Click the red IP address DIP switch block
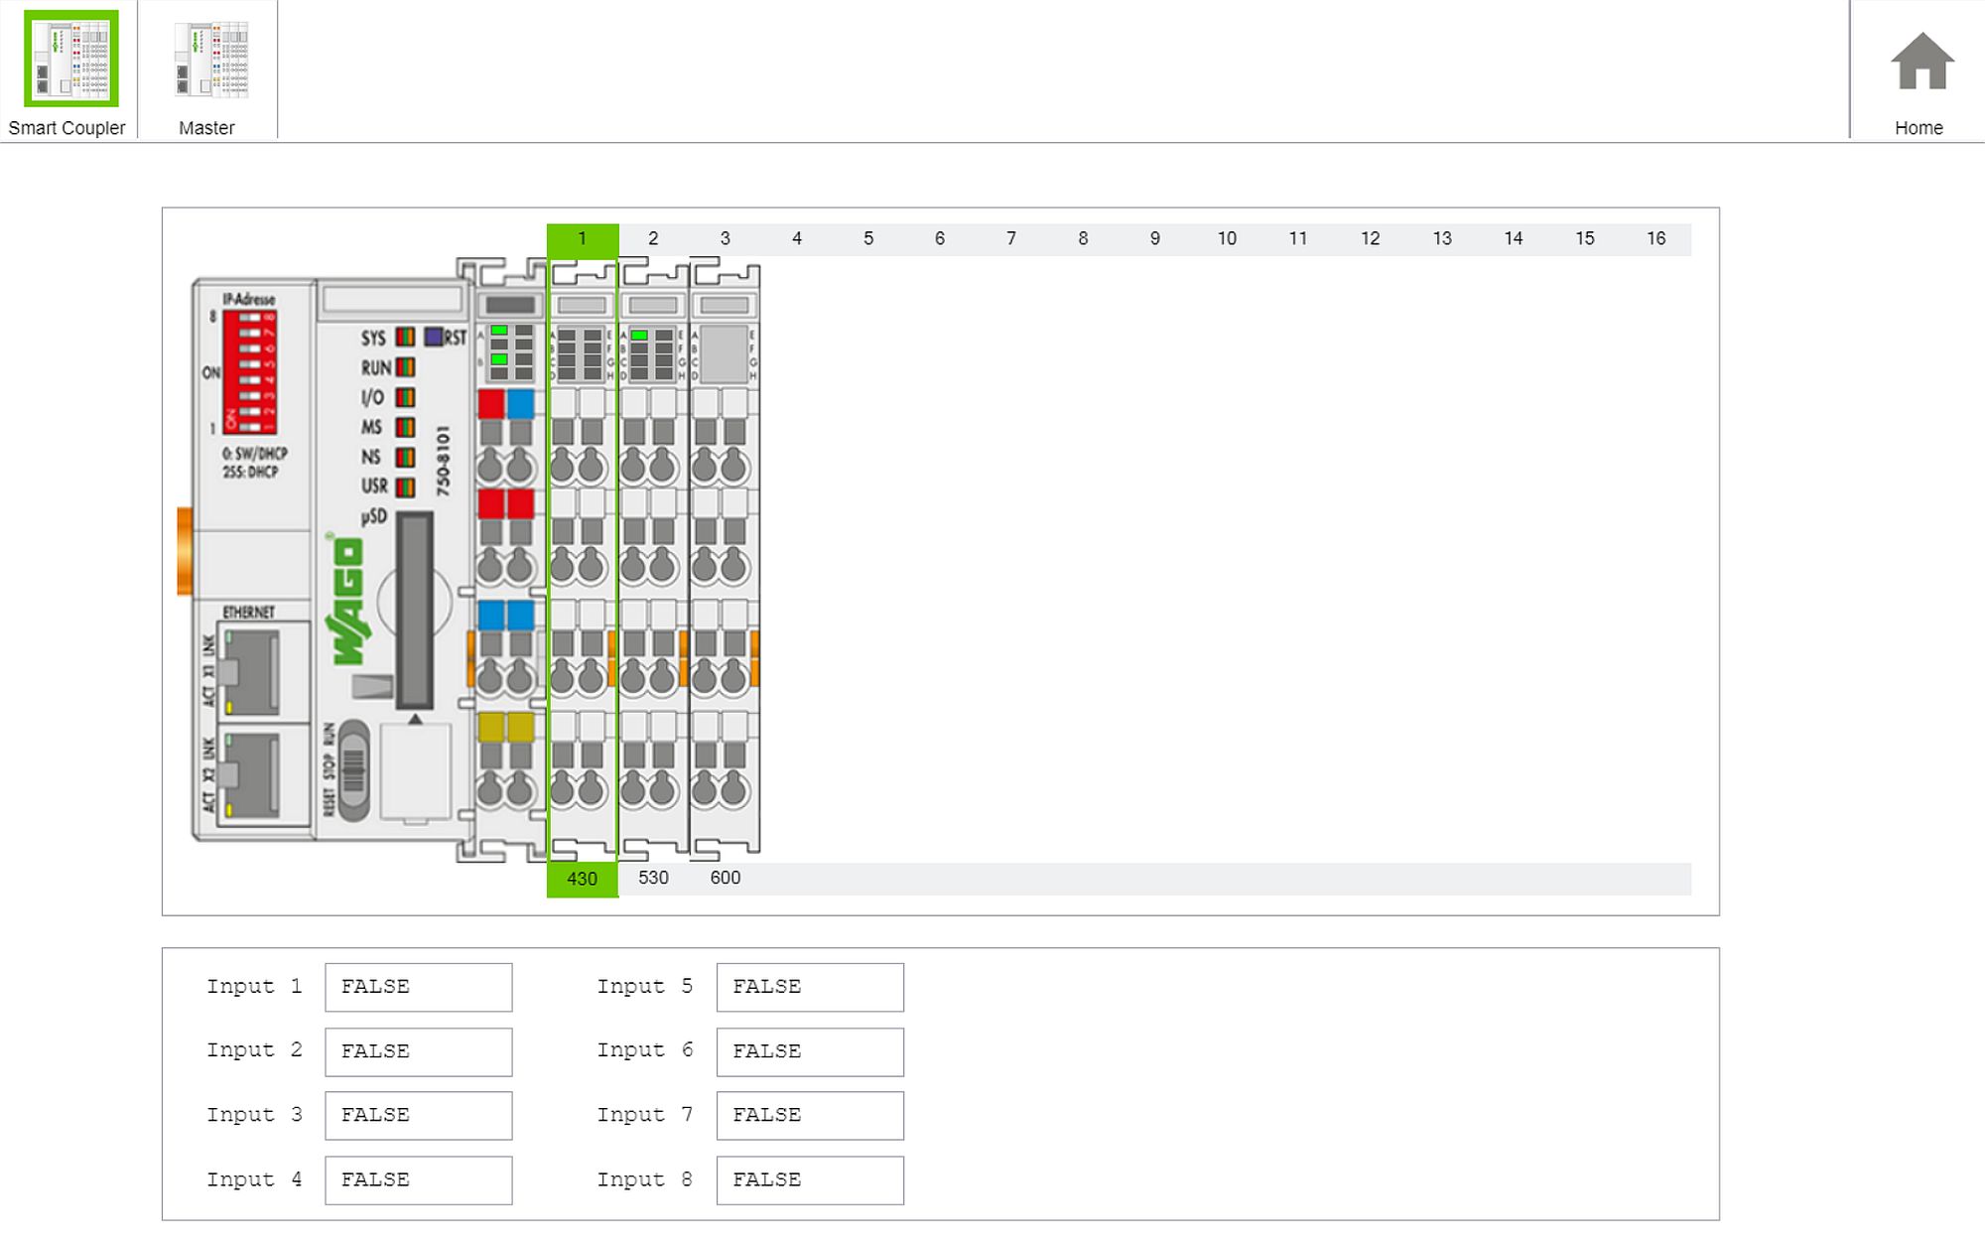This screenshot has height=1246, width=1985. [x=249, y=371]
